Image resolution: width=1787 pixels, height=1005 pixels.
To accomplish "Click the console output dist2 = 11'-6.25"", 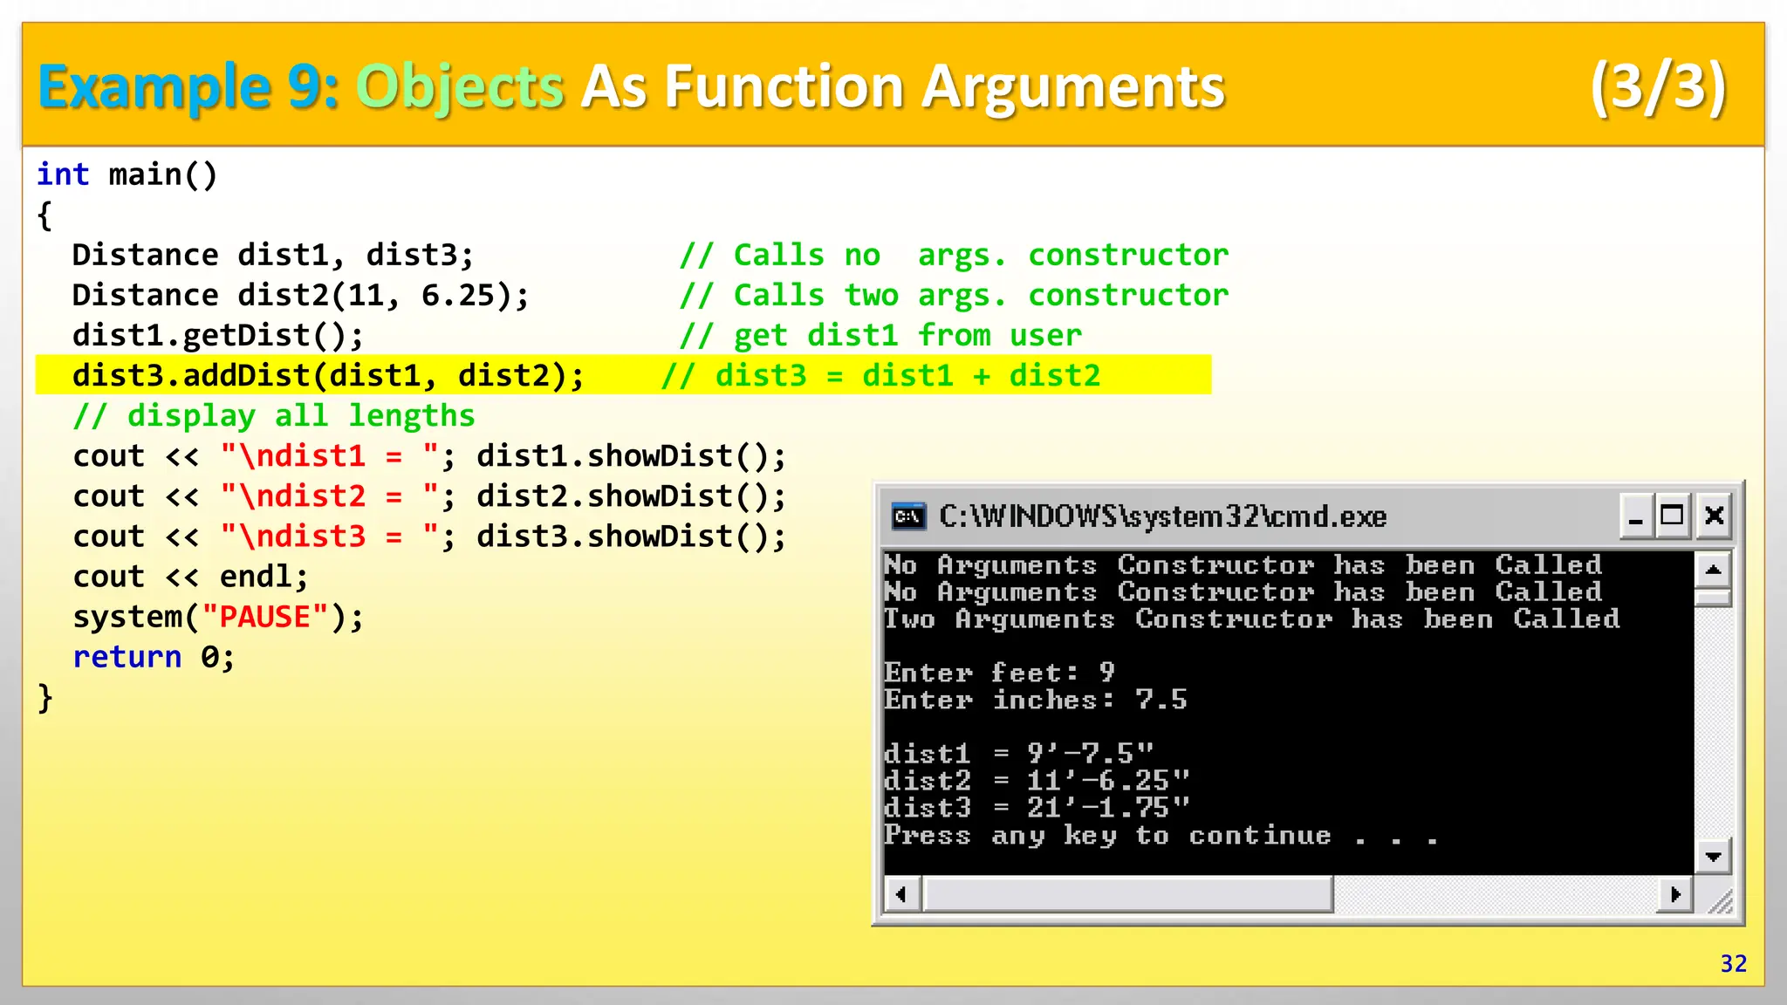I will 1037,780.
